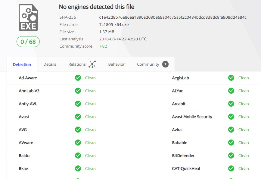Click the Clean link next to ALYac

(x=243, y=91)
